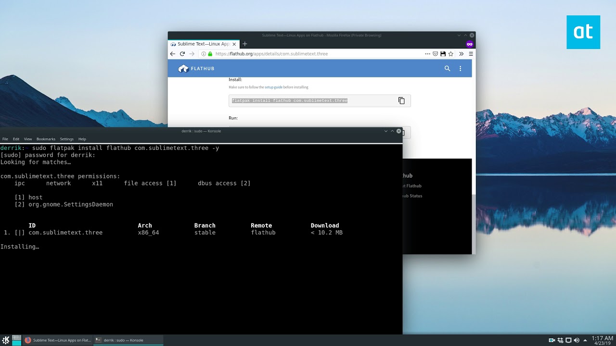Click Firefox back arrow button
The image size is (616, 346).
tap(173, 54)
